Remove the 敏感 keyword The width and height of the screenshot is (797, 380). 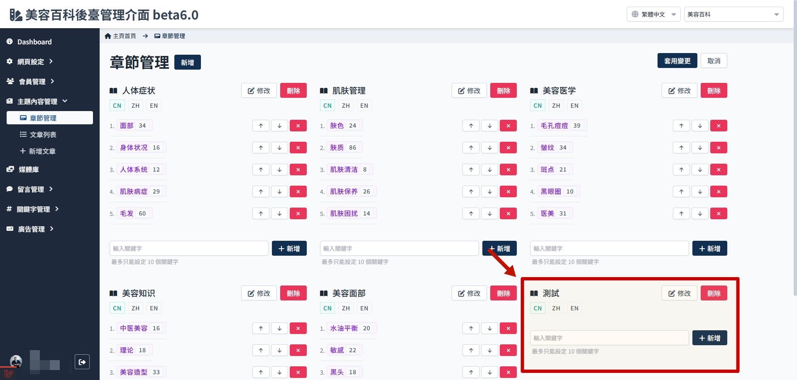[x=508, y=350]
